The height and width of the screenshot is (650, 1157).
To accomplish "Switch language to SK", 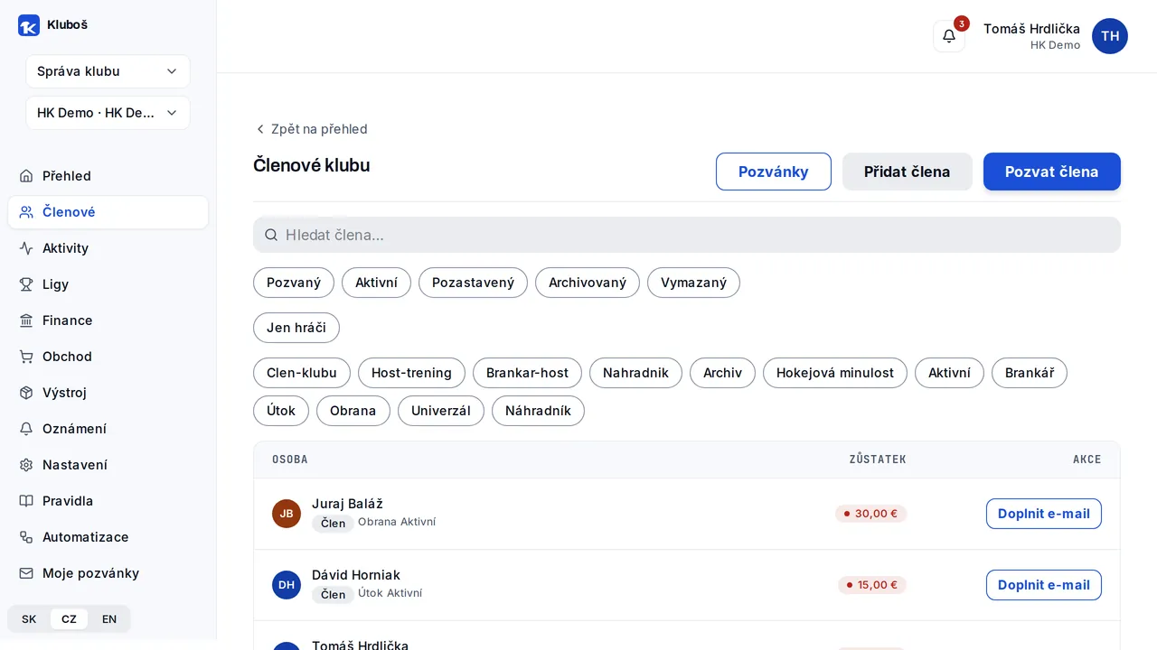I will click(x=29, y=619).
